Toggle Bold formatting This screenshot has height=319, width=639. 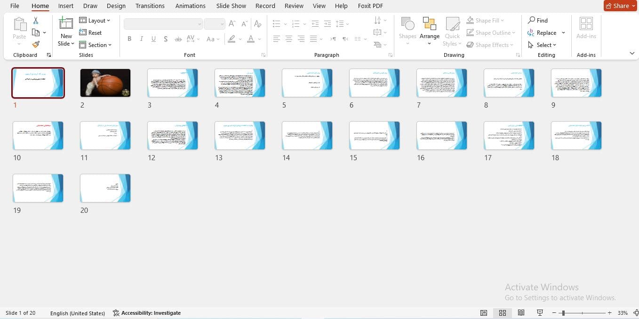tap(129, 39)
